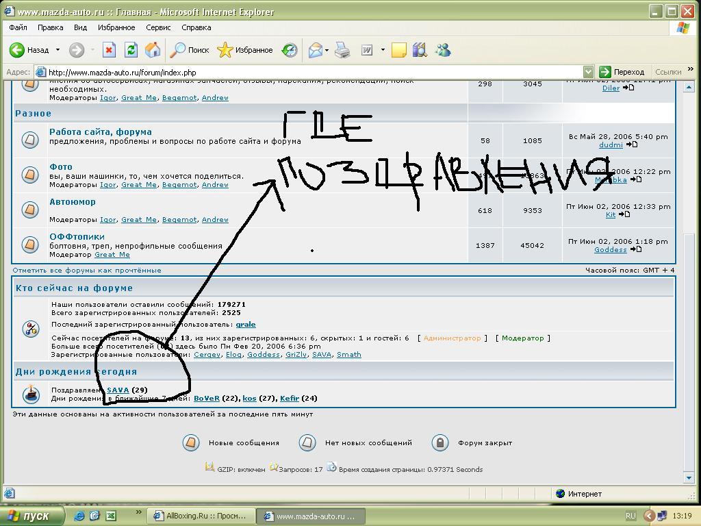701x526 pixels.
Task: Open the Избранное favorites star button
Action: click(245, 50)
